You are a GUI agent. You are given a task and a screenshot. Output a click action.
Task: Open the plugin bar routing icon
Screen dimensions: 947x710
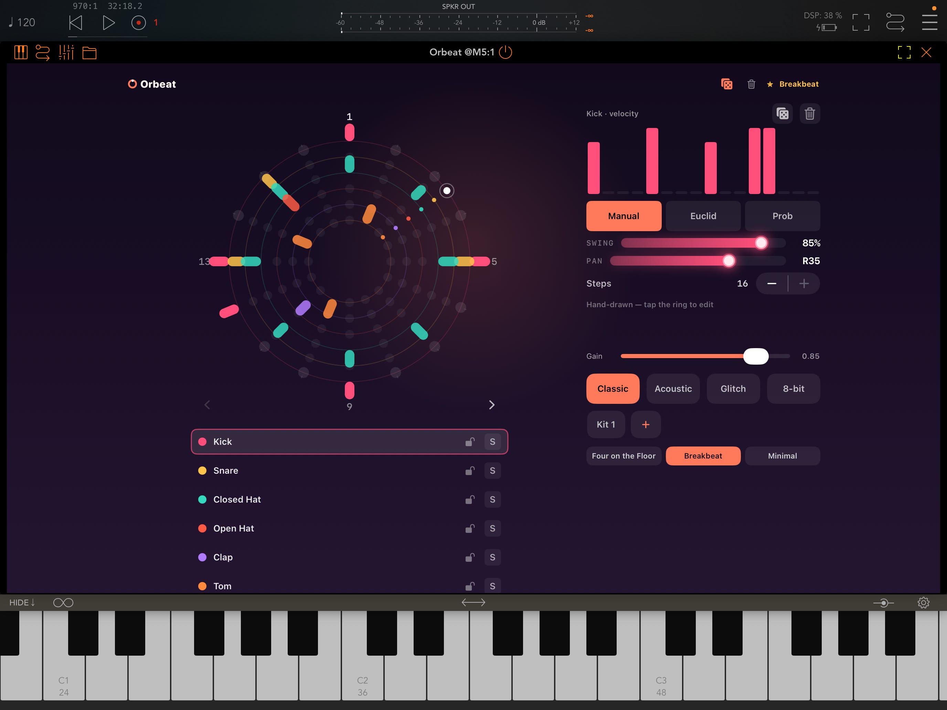pyautogui.click(x=42, y=53)
